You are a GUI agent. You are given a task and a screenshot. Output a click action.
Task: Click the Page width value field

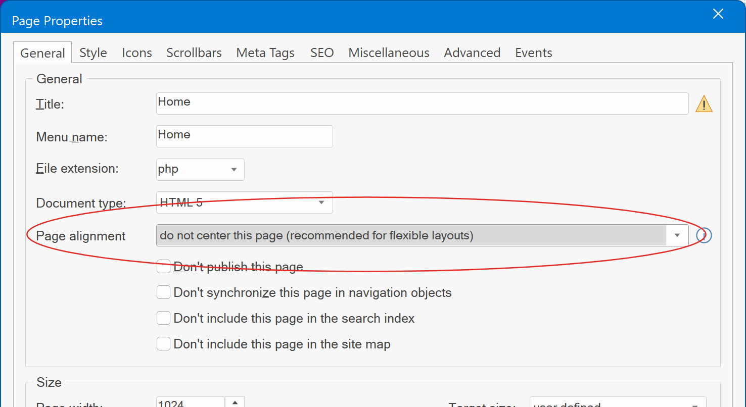(190, 402)
